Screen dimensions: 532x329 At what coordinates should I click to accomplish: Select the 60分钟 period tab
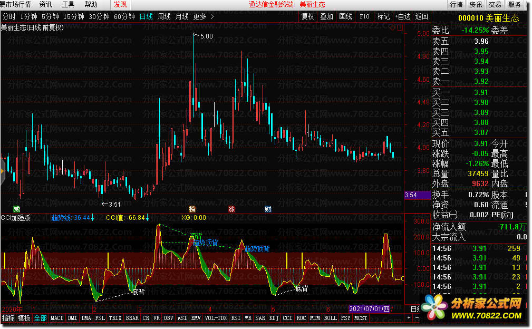(x=124, y=16)
